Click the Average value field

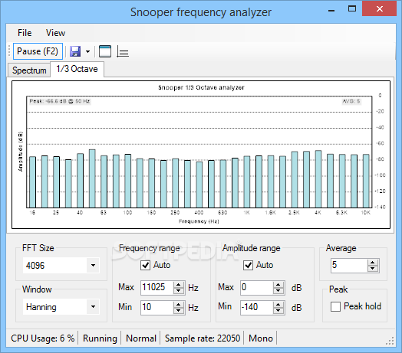click(349, 265)
